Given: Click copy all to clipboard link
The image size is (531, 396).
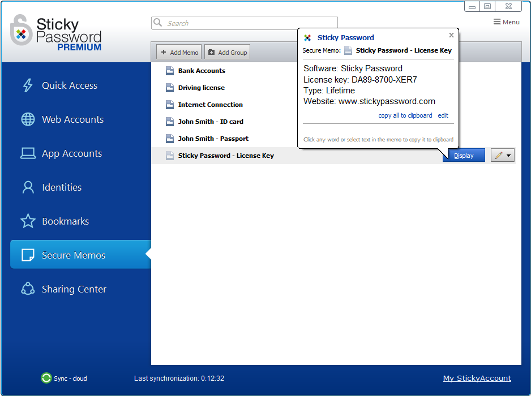Looking at the screenshot, I should [x=405, y=115].
